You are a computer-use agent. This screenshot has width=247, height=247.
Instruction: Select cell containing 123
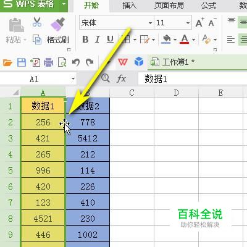(43, 203)
